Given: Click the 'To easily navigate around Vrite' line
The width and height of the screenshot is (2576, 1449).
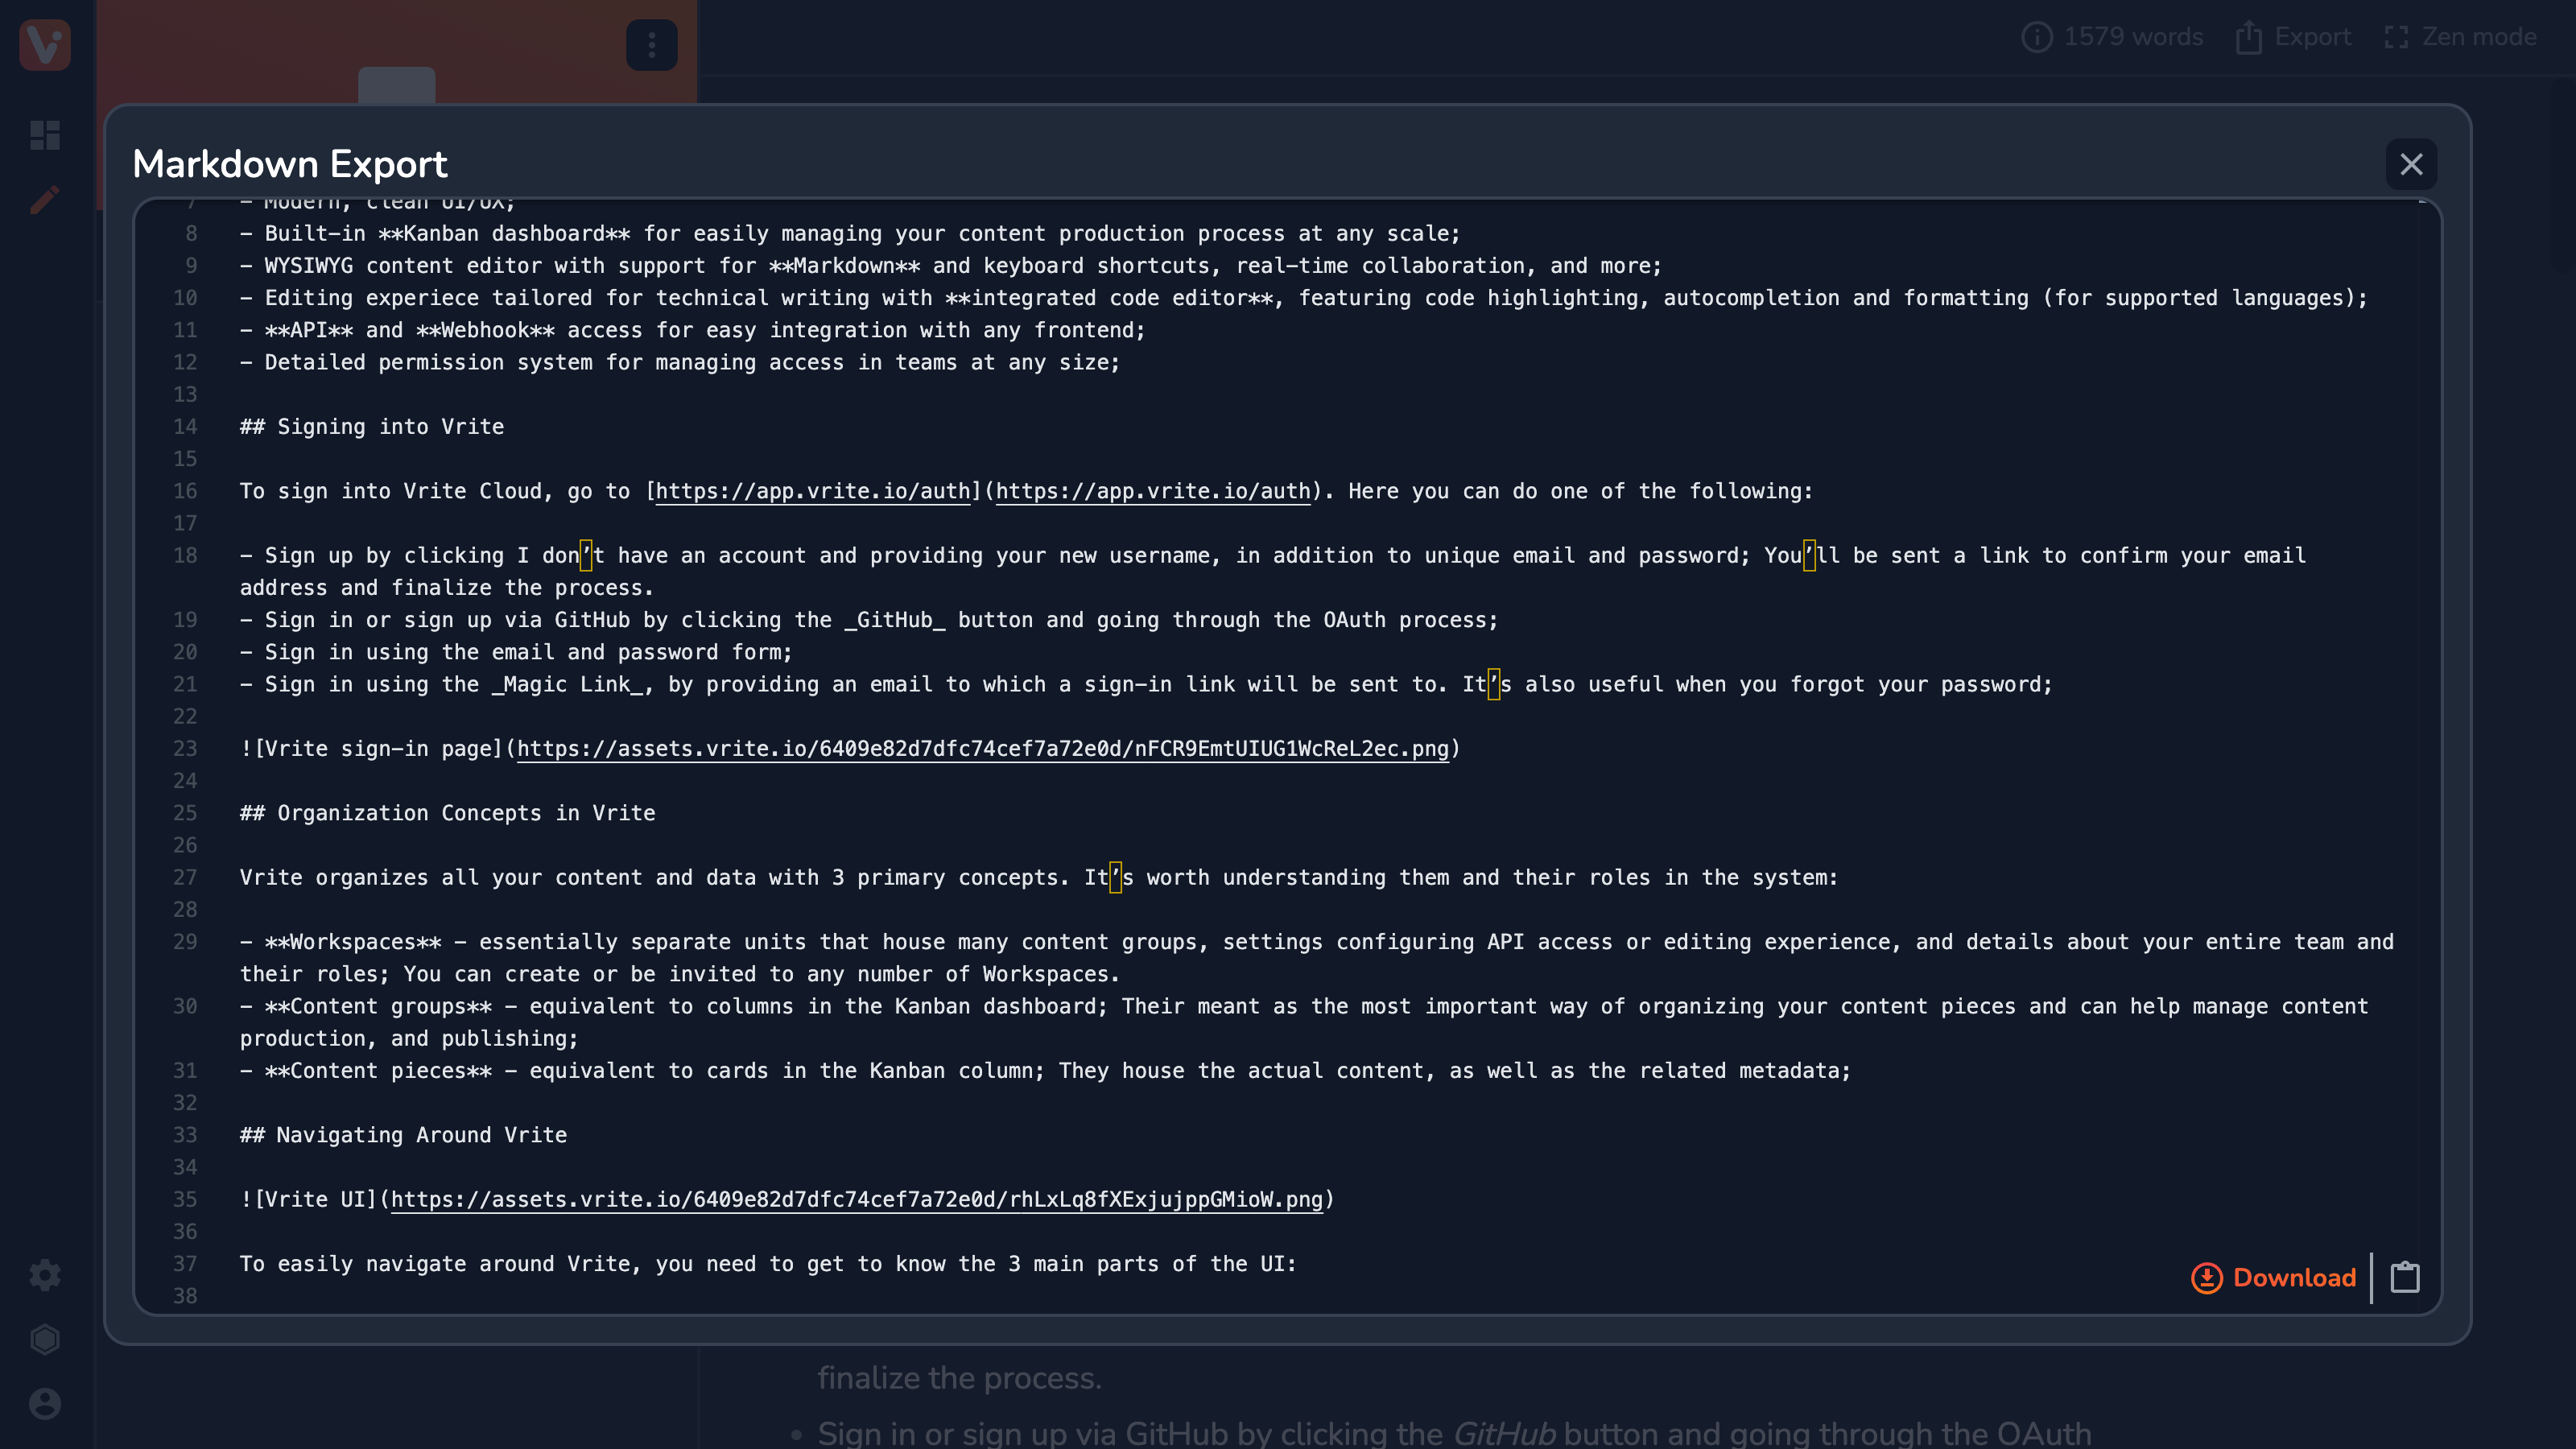Looking at the screenshot, I should [768, 1264].
